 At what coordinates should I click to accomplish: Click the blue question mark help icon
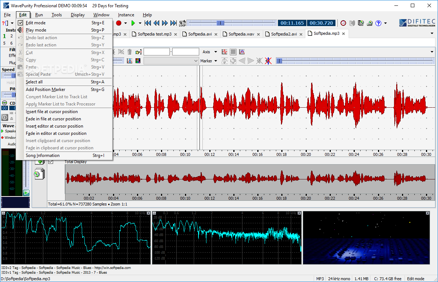(x=378, y=23)
